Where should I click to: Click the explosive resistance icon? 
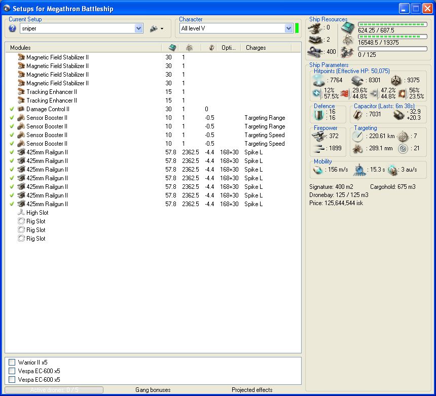tap(403, 93)
